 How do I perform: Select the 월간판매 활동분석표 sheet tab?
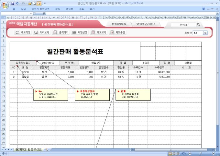pos(28,150)
